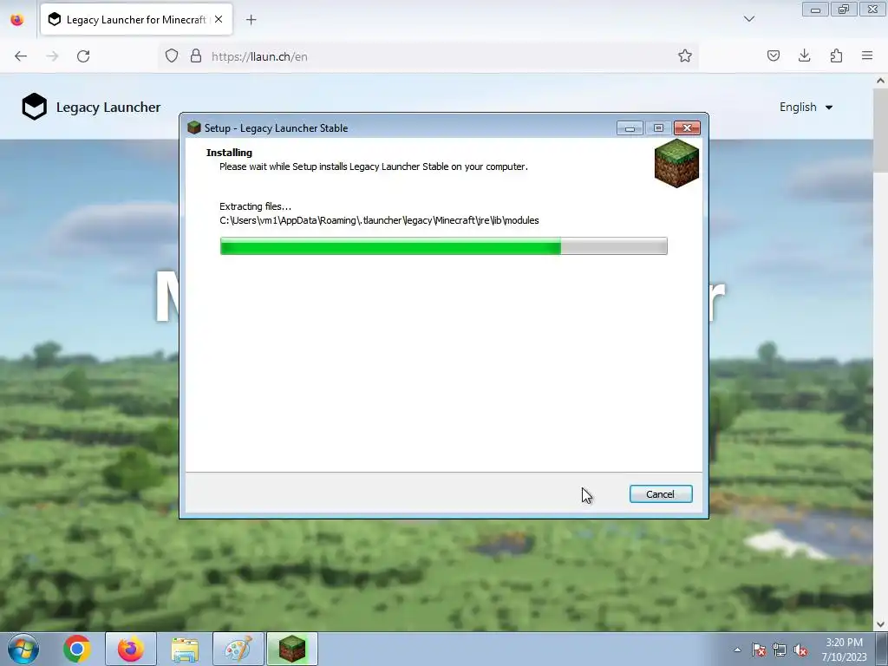This screenshot has width=888, height=666.
Task: Open the network status tray icon
Action: tap(780, 650)
